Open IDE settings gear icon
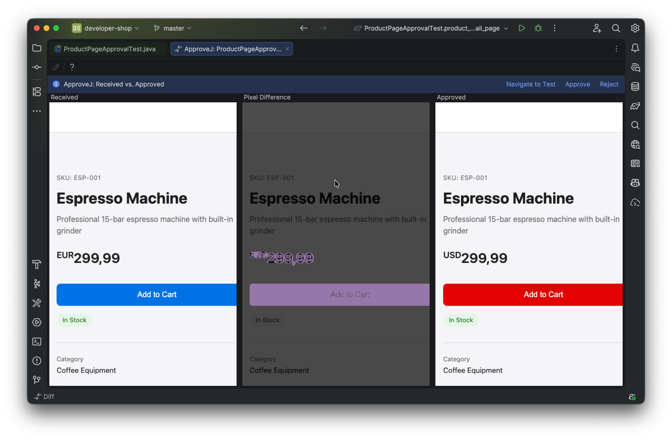 635,28
